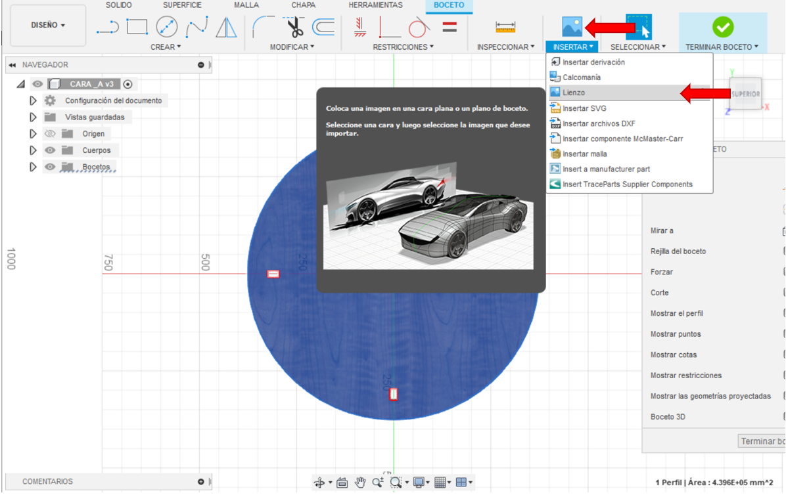This screenshot has width=786, height=497.
Task: Click the SUPERIOR face of the view cube
Action: [x=745, y=94]
